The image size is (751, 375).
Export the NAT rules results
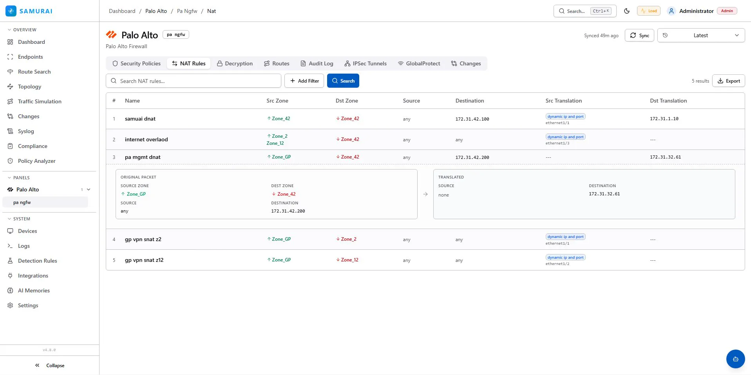click(729, 81)
